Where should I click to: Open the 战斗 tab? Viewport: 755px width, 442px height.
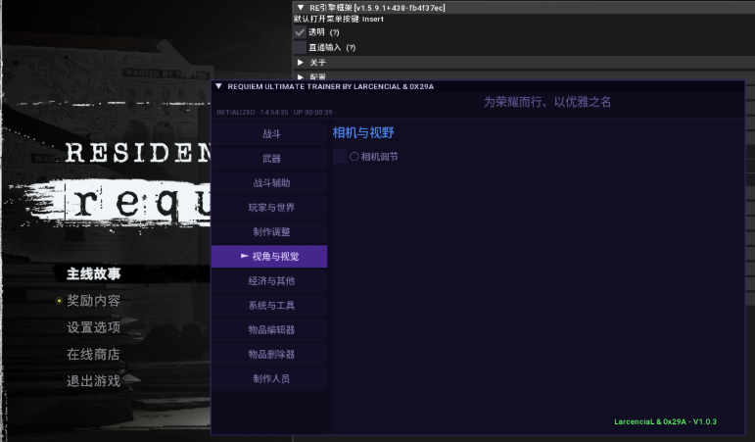269,134
